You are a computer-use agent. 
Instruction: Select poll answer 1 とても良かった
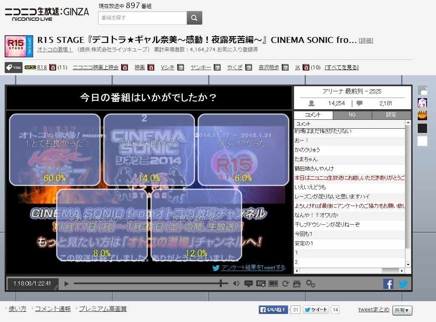(x=55, y=150)
